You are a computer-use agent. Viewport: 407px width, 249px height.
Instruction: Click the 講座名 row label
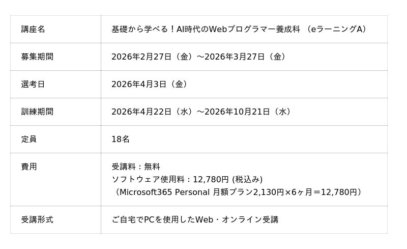(x=33, y=30)
